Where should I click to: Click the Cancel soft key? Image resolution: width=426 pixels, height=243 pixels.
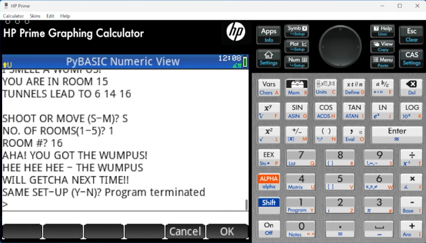pyautogui.click(x=185, y=231)
